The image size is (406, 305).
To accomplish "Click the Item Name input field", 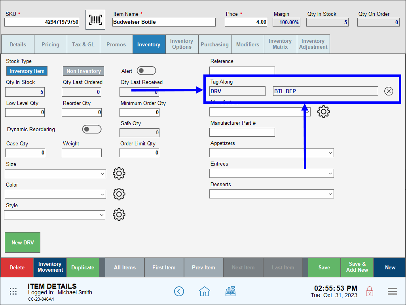I will [164, 22].
